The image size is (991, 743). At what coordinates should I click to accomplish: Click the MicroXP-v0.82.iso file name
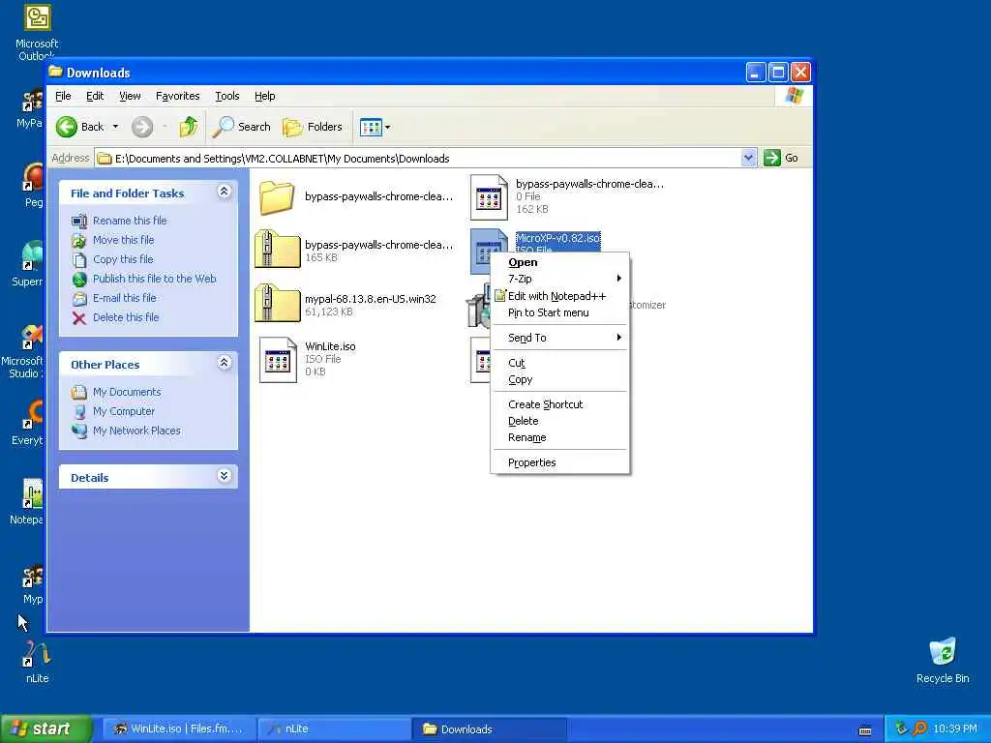[558, 238]
